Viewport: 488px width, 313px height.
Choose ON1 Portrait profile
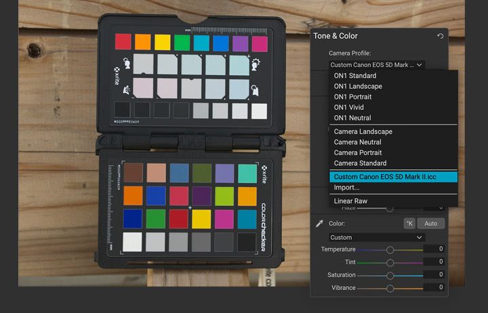click(393, 97)
